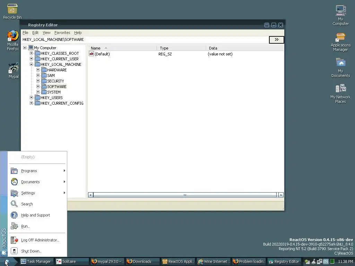
Task: Open the View menu
Action: (x=46, y=33)
